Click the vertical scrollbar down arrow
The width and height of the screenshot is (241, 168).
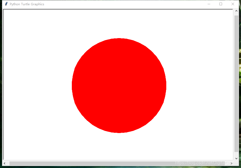[236, 158]
